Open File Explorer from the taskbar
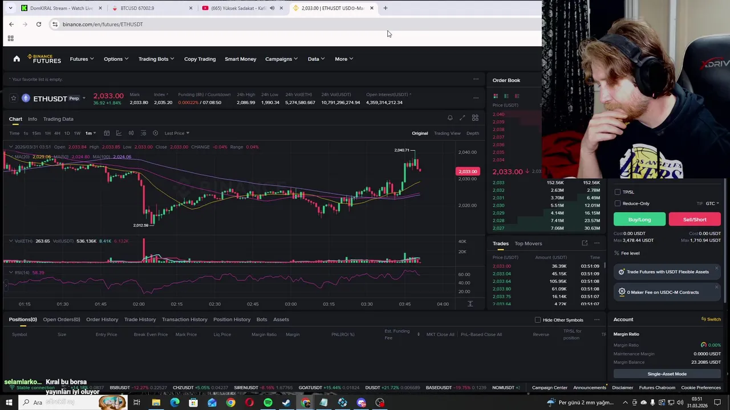The image size is (730, 410). point(156,403)
